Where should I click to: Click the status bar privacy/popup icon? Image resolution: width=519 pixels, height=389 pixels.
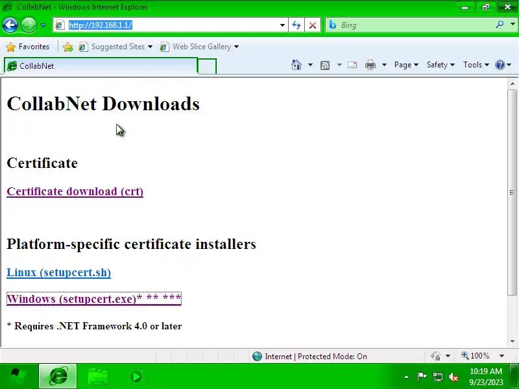[x=436, y=356]
